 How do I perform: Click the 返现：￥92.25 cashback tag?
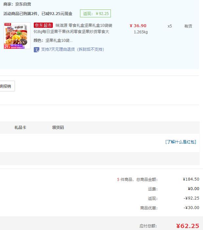pos(95,13)
